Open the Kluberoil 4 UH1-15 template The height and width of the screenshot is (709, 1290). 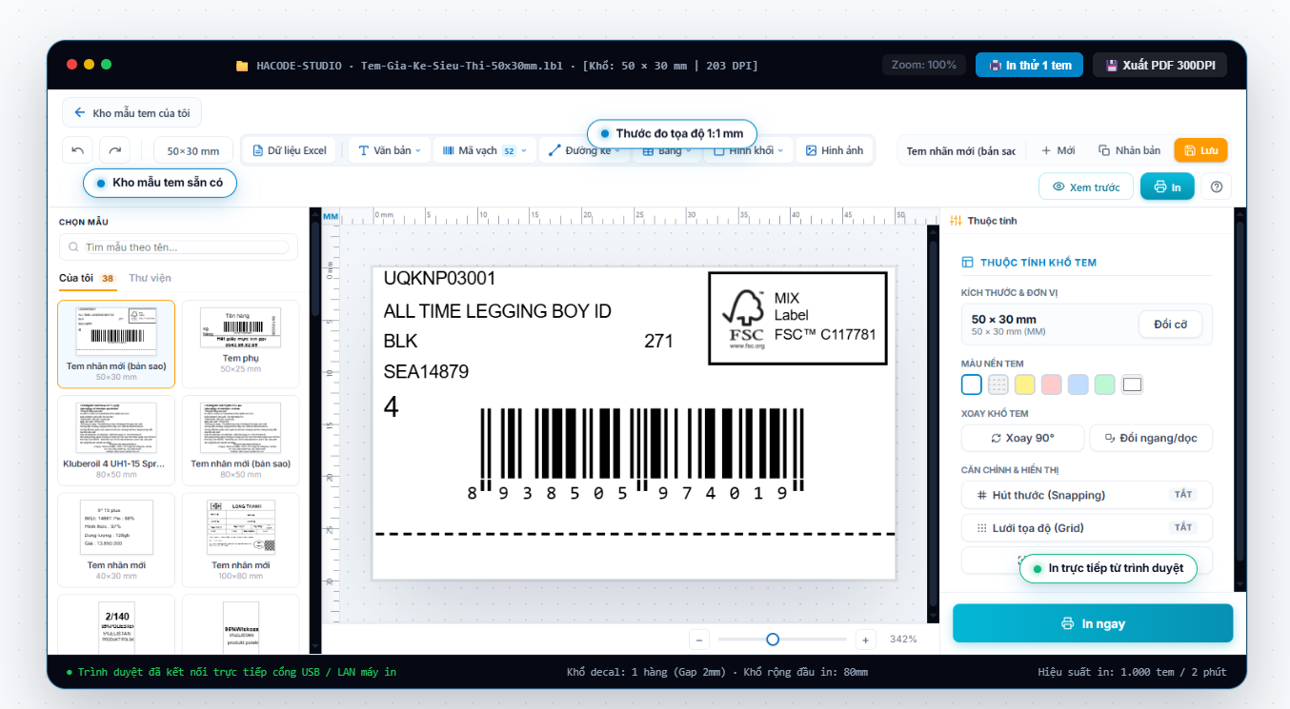(116, 440)
